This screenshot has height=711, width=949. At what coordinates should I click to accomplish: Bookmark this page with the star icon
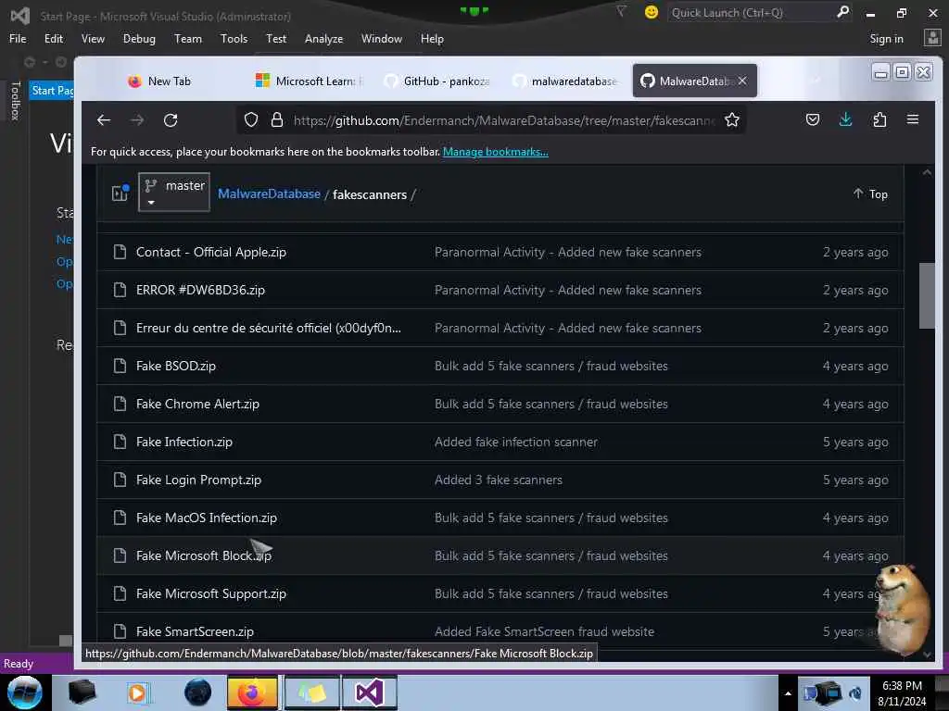(x=732, y=120)
